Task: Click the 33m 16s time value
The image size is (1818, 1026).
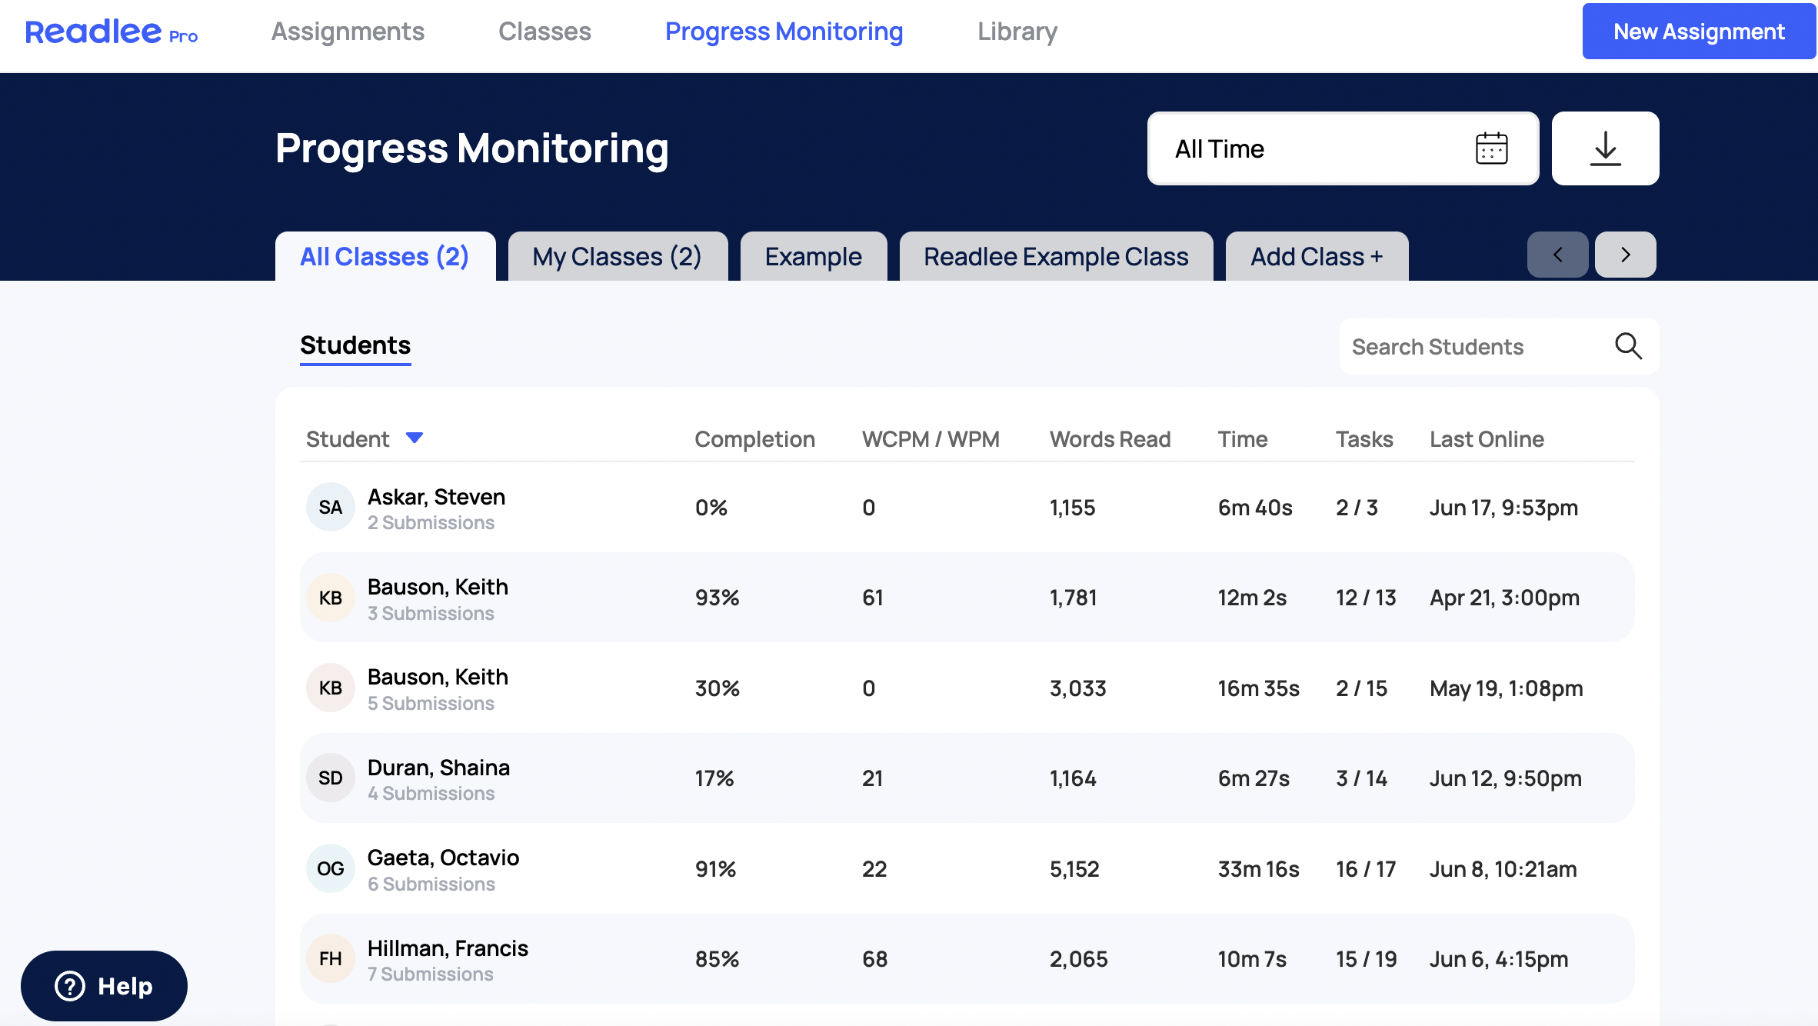Action: (x=1258, y=869)
